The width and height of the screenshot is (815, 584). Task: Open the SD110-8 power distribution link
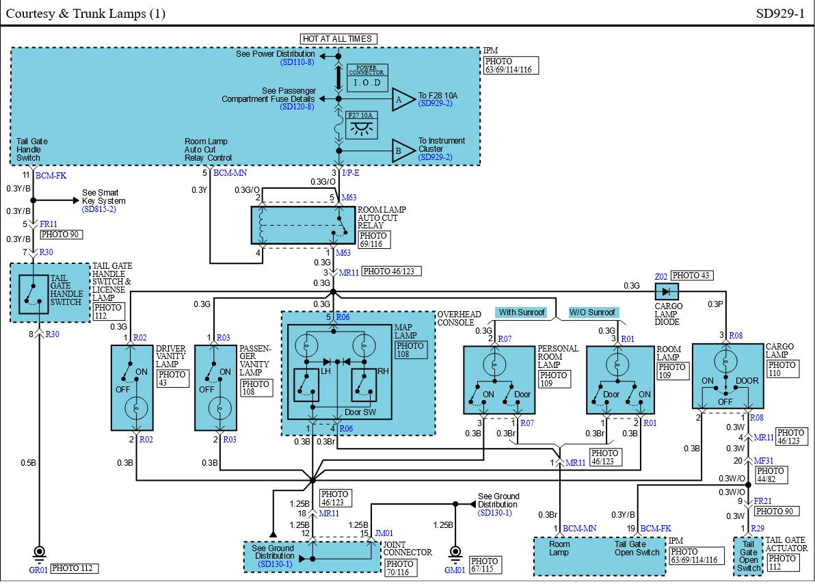coord(297,62)
